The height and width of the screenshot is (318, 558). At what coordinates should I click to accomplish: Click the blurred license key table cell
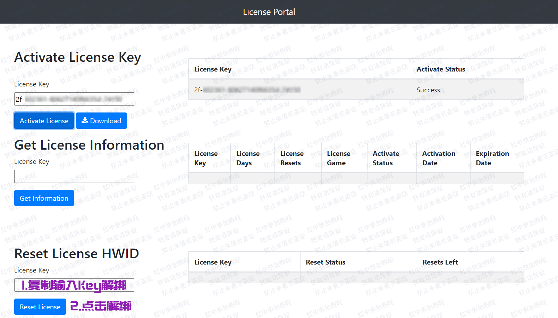click(x=247, y=90)
